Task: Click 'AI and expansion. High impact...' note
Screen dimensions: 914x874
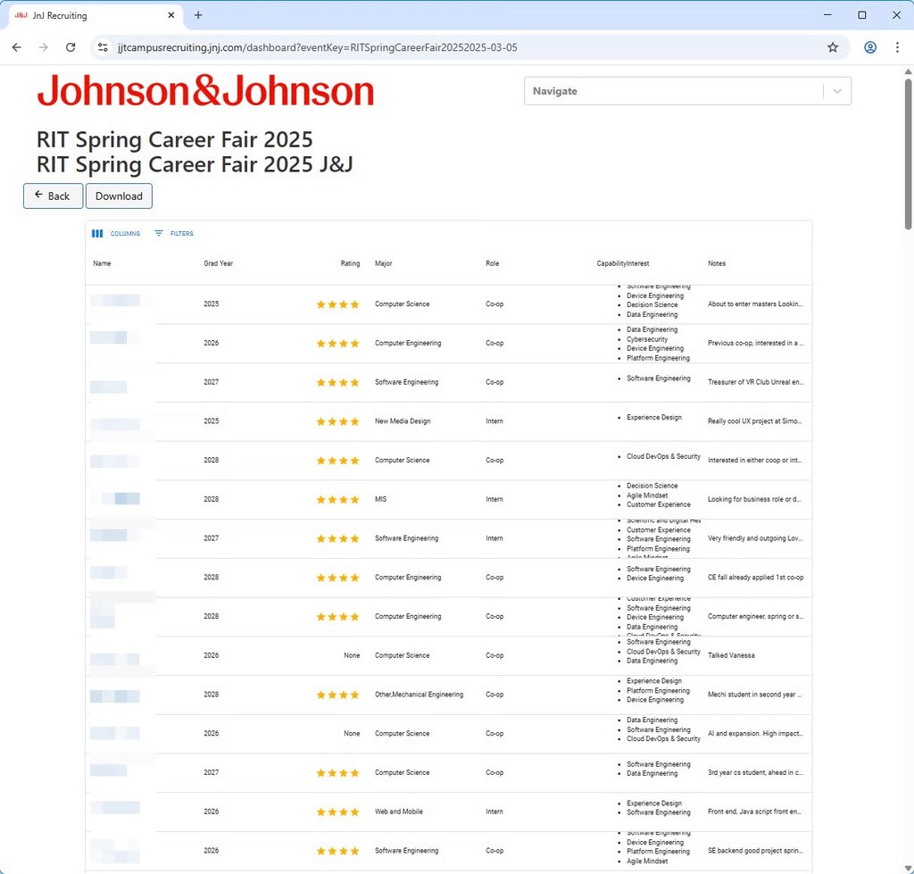Action: click(755, 734)
